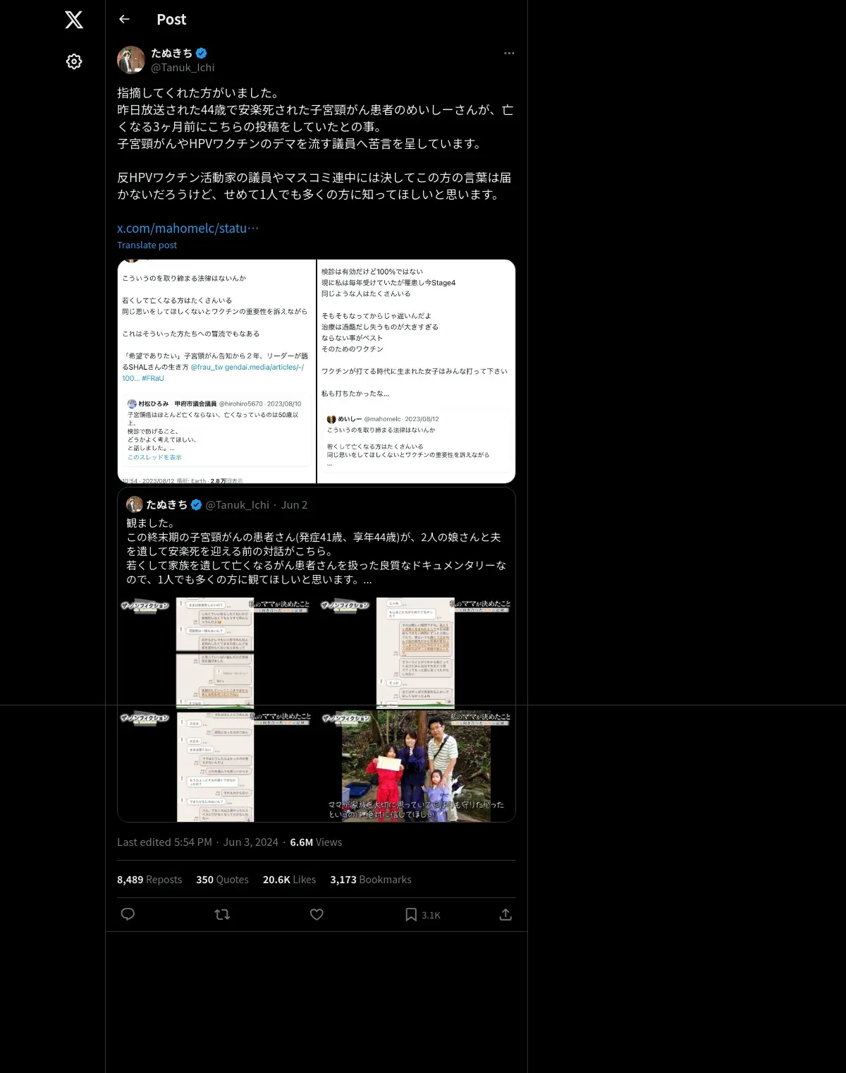This screenshot has height=1073, width=846.
Task: View the 8,489 Reposts list
Action: pyautogui.click(x=149, y=880)
